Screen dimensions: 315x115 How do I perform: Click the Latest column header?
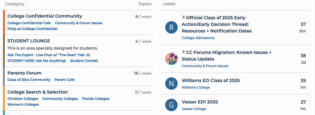tap(169, 4)
